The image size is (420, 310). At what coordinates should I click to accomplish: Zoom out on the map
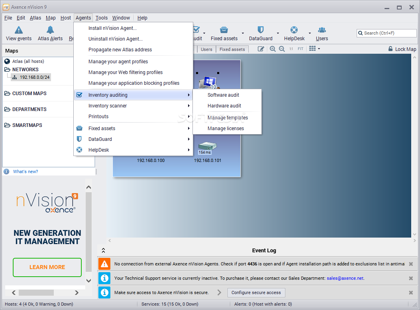[x=282, y=49]
